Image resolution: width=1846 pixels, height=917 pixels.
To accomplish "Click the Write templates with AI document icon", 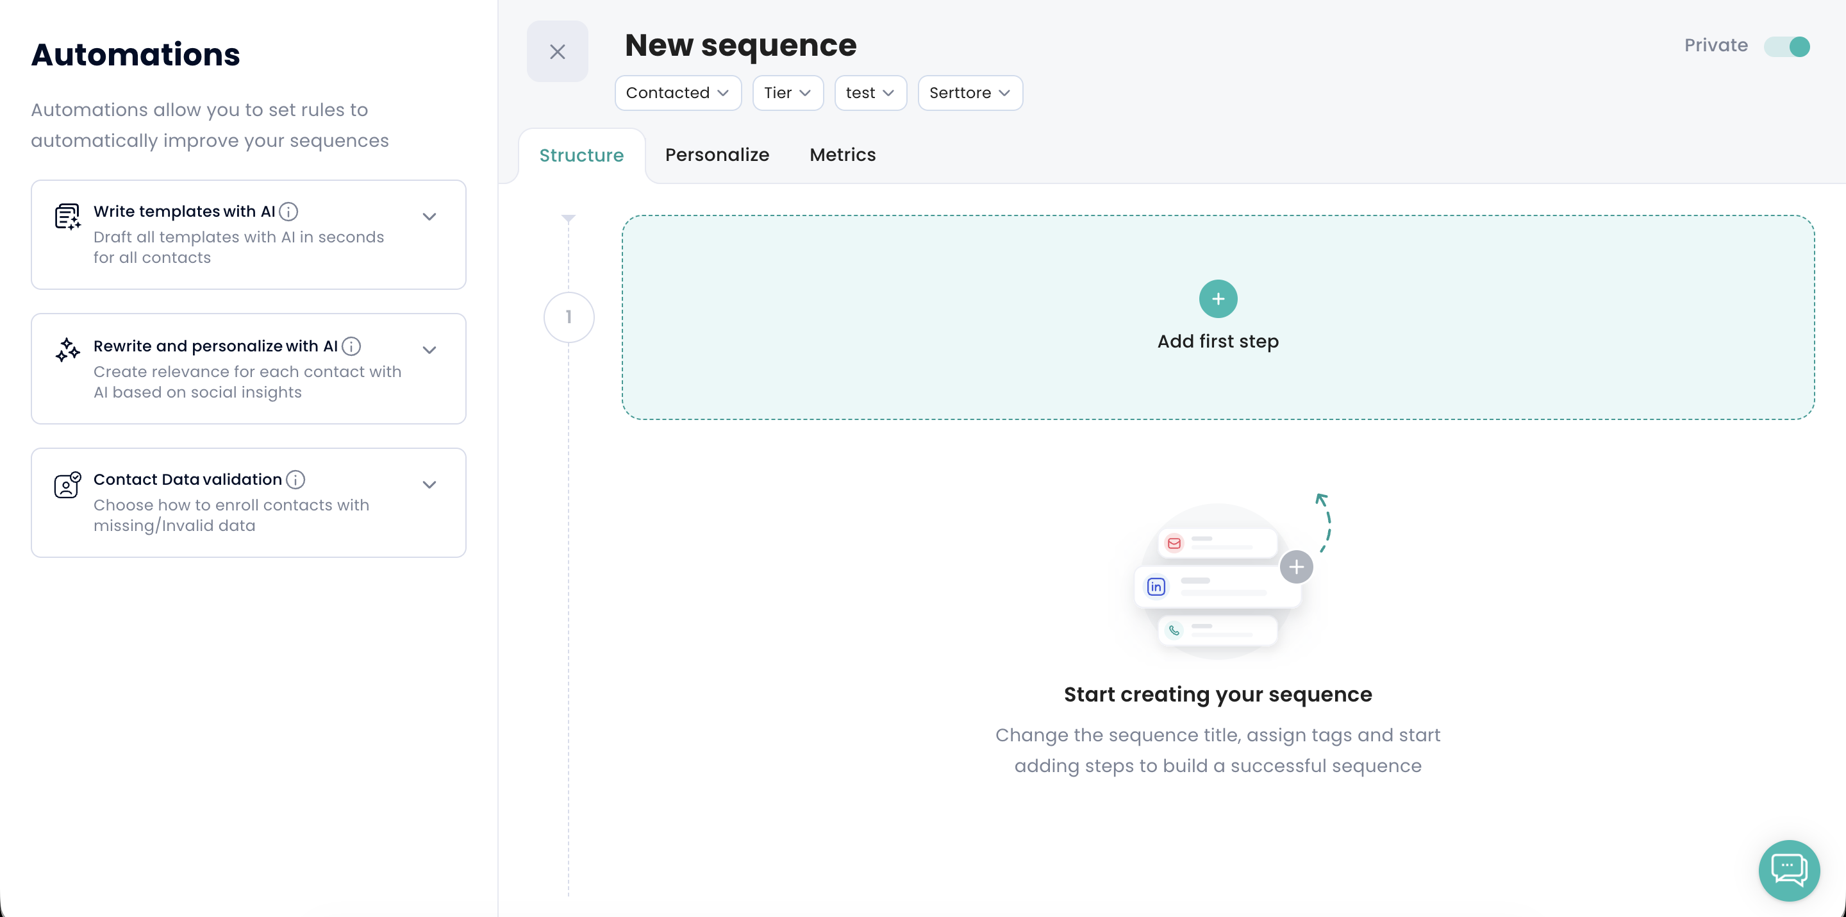I will pos(67,217).
